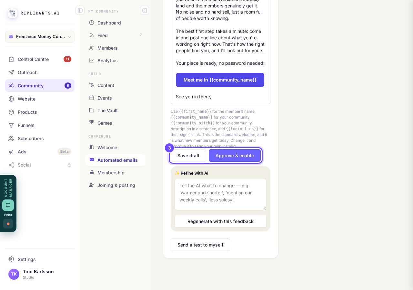The image size is (413, 290).
Task: Open the Membership lock icon
Action: 92,172
